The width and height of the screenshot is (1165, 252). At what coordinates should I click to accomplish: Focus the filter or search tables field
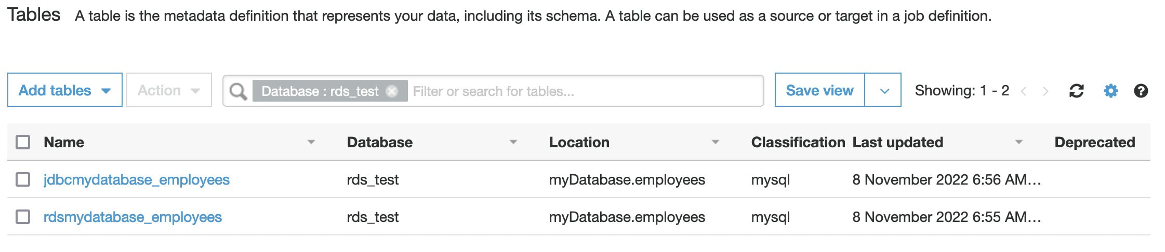(585, 91)
